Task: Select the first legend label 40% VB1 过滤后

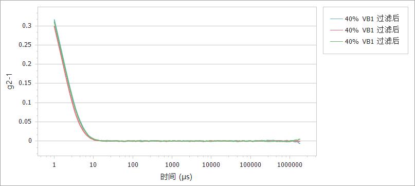Action: pyautogui.click(x=372, y=19)
